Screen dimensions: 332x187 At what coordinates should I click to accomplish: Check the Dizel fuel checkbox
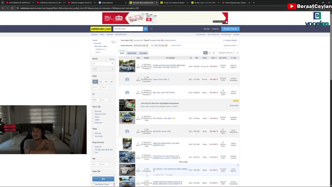click(x=93, y=117)
